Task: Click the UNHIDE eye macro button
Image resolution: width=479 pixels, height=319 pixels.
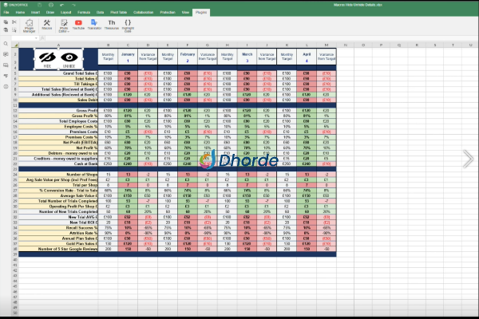Action: [69, 57]
